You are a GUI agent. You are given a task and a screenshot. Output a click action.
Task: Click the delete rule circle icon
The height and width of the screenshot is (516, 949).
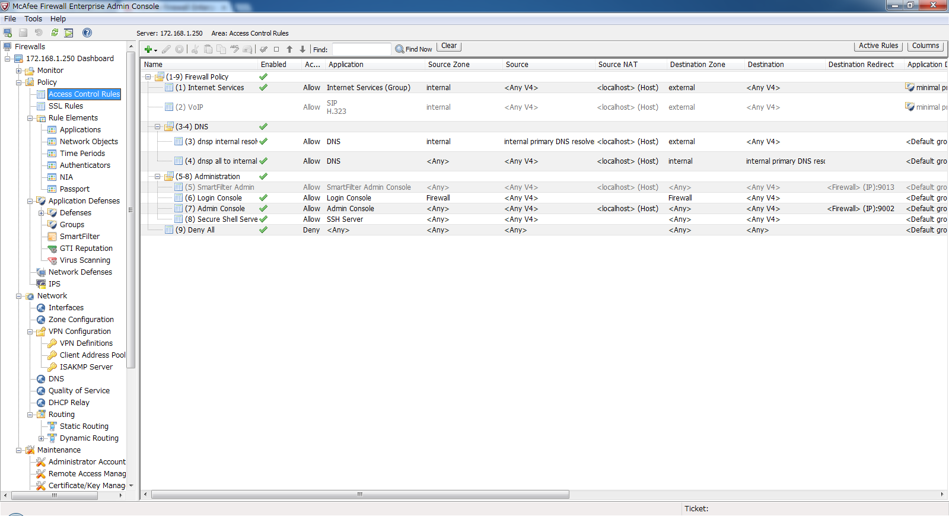pos(179,49)
